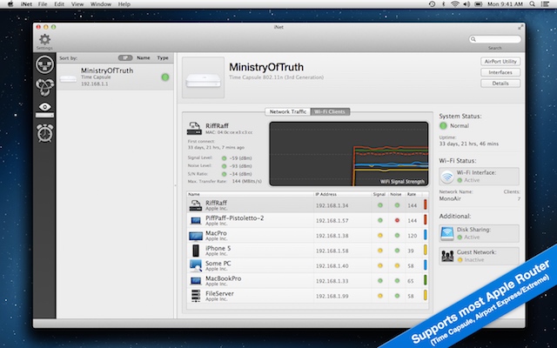
Task: Click the Disk Sharing drive icon
Action: tap(446, 232)
